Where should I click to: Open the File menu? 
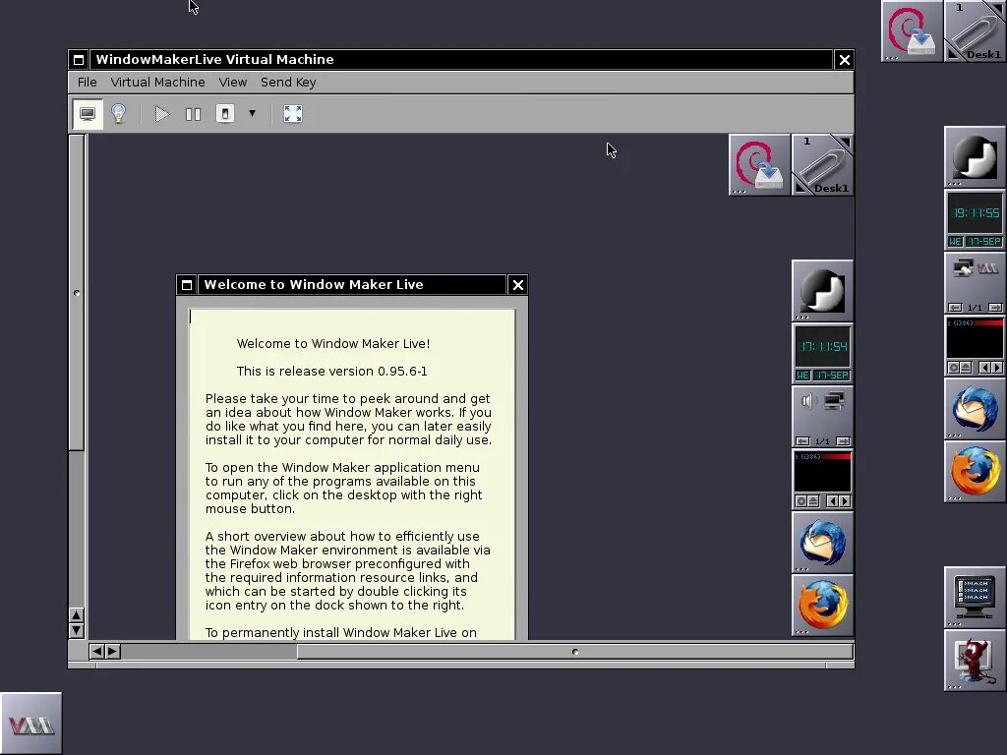pos(87,83)
